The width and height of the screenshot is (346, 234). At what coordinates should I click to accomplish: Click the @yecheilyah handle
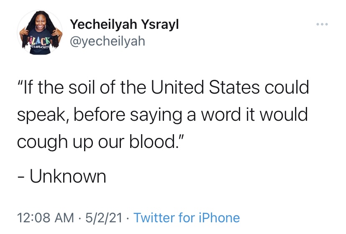point(108,42)
